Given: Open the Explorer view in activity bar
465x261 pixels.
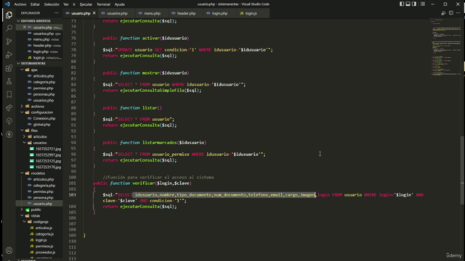Looking at the screenshot, I should coord(9,14).
